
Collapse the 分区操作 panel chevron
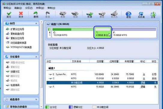pos(36,57)
